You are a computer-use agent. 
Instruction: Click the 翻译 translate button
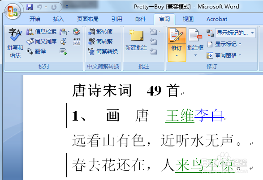[x=36, y=51]
